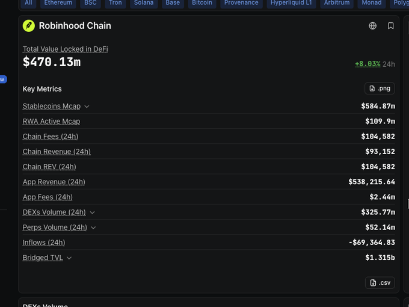Switch to the Tron chain
This screenshot has width=409, height=307.
(x=115, y=3)
